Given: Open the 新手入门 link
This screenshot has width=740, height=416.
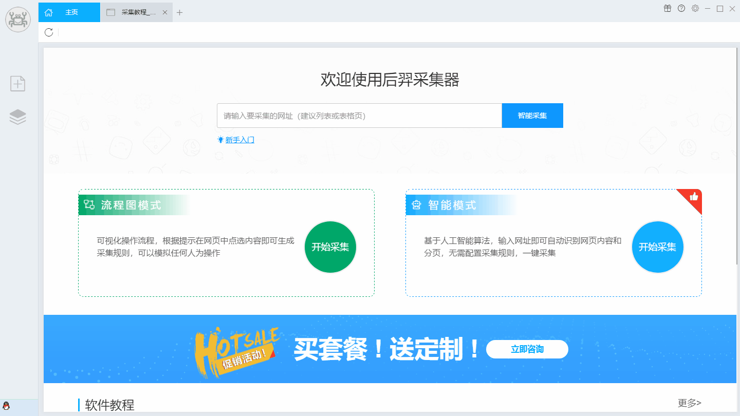Looking at the screenshot, I should click(x=240, y=140).
